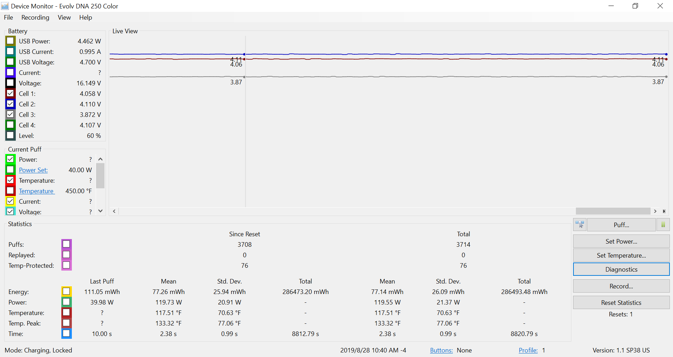Viewport: 673px width, 357px height.
Task: Click the button selector icon left of Puff
Action: pos(580,225)
